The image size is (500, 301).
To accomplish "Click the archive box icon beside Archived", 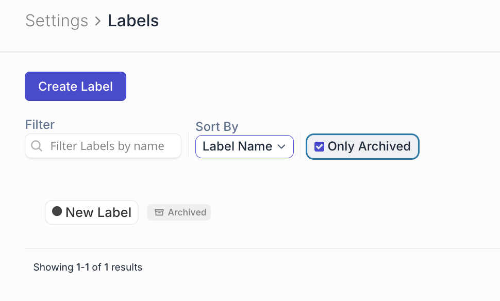I will tap(159, 212).
